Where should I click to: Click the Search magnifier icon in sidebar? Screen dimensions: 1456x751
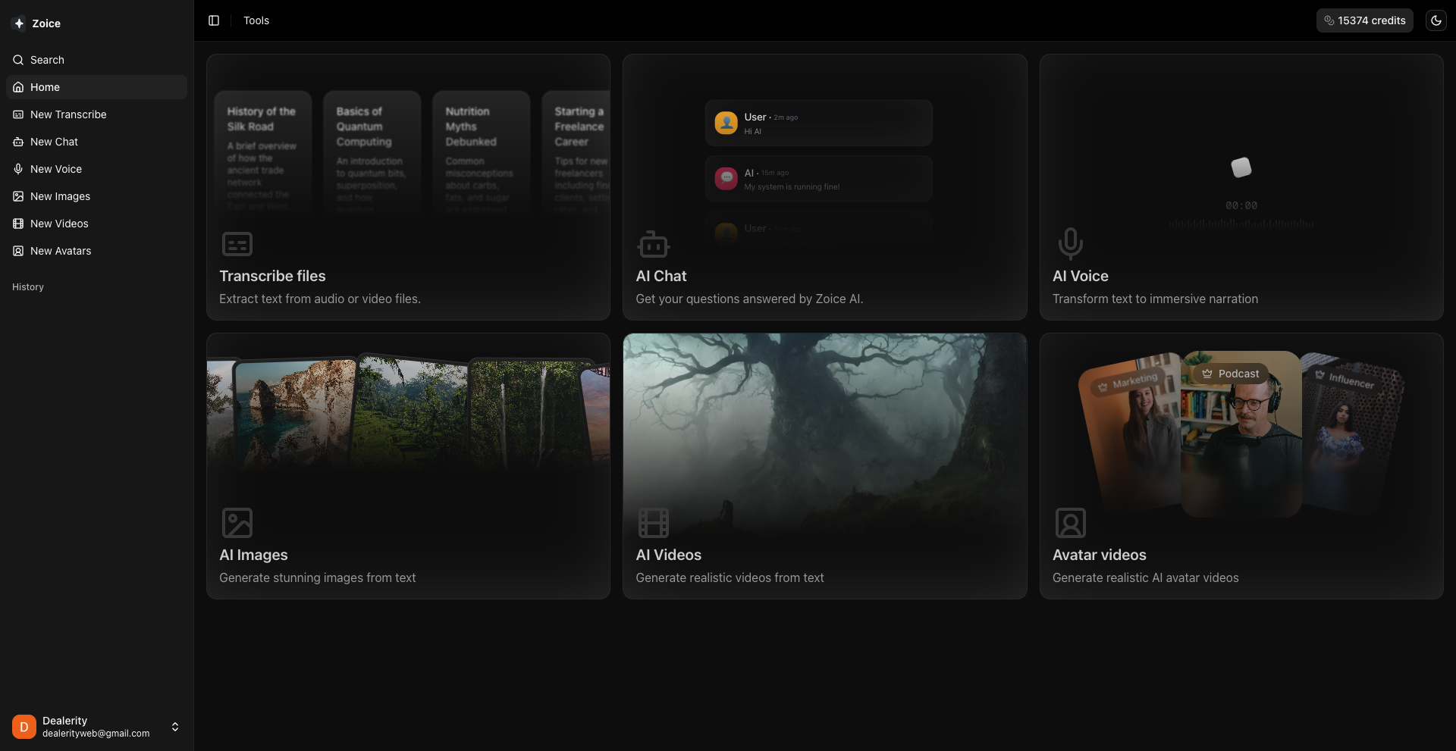click(x=18, y=60)
